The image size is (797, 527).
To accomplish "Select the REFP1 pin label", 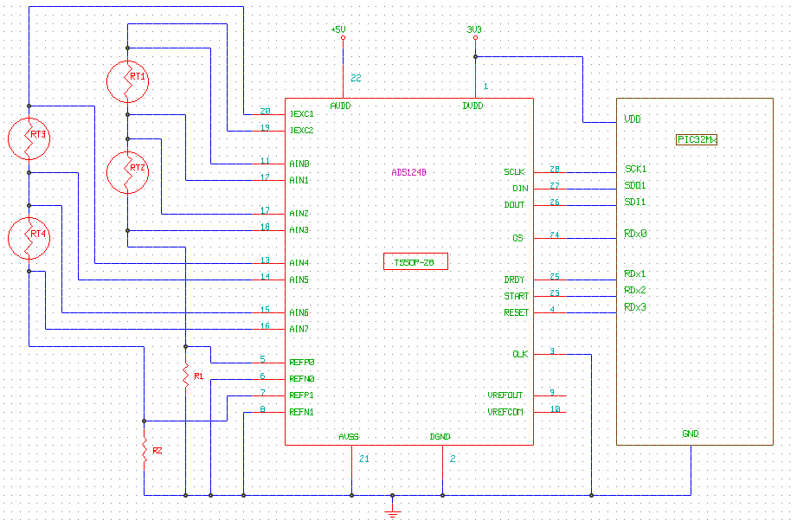I will click(x=302, y=395).
